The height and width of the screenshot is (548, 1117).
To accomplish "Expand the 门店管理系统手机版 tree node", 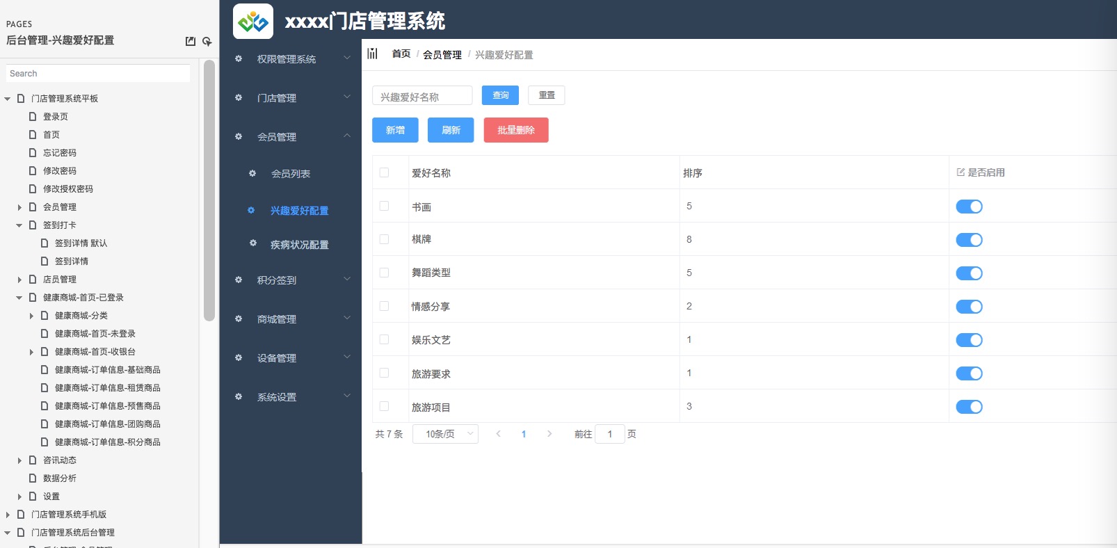I will 8,515.
